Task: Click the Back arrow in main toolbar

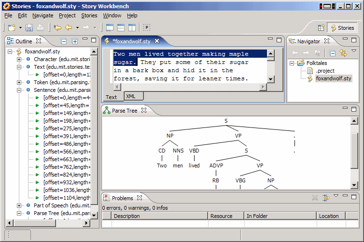Action: (x=69, y=28)
